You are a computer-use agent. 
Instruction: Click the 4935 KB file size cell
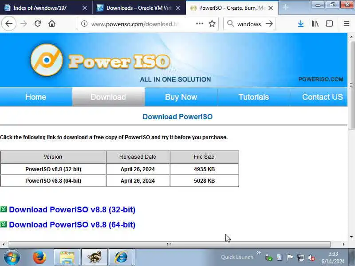click(204, 169)
